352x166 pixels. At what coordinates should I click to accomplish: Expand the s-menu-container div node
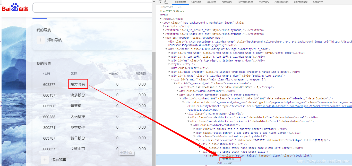178,91
